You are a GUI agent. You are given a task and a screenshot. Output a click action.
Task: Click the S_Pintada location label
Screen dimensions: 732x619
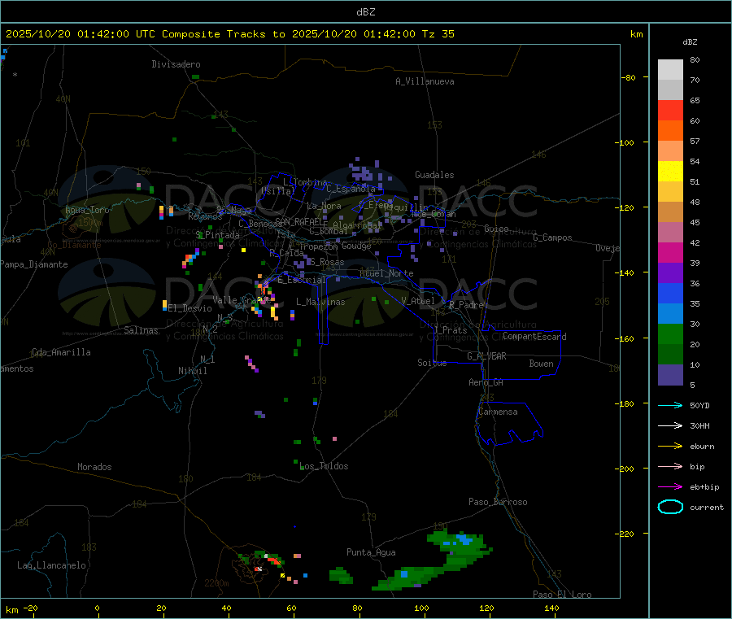pyautogui.click(x=217, y=235)
